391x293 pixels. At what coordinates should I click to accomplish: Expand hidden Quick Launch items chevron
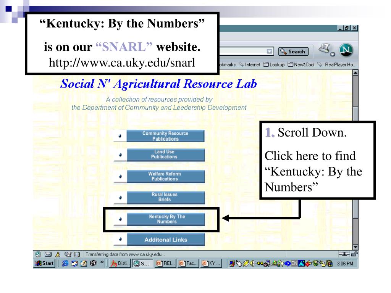[x=102, y=262]
